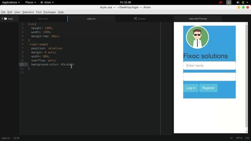
Task: Open the Packages menu
Action: (x=49, y=12)
